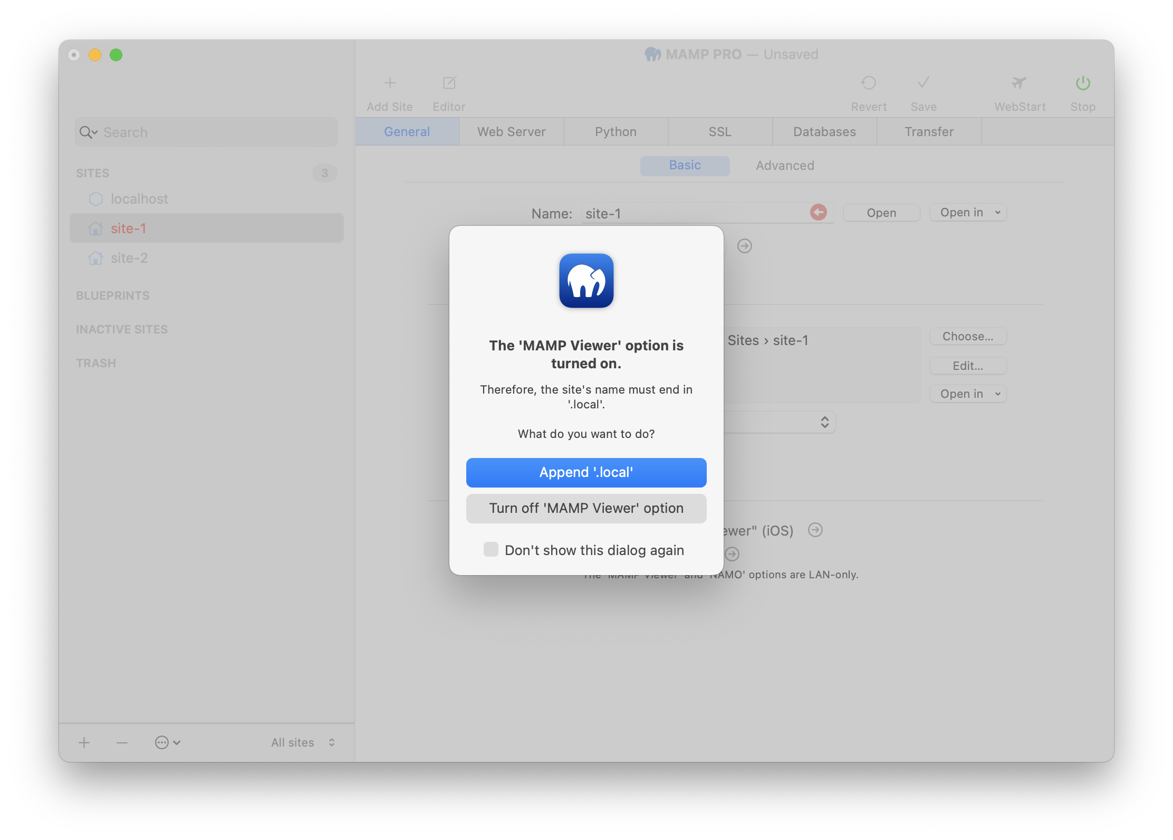Click 'Turn off MAMP Viewer option' button
This screenshot has height=840, width=1173.
(x=586, y=508)
